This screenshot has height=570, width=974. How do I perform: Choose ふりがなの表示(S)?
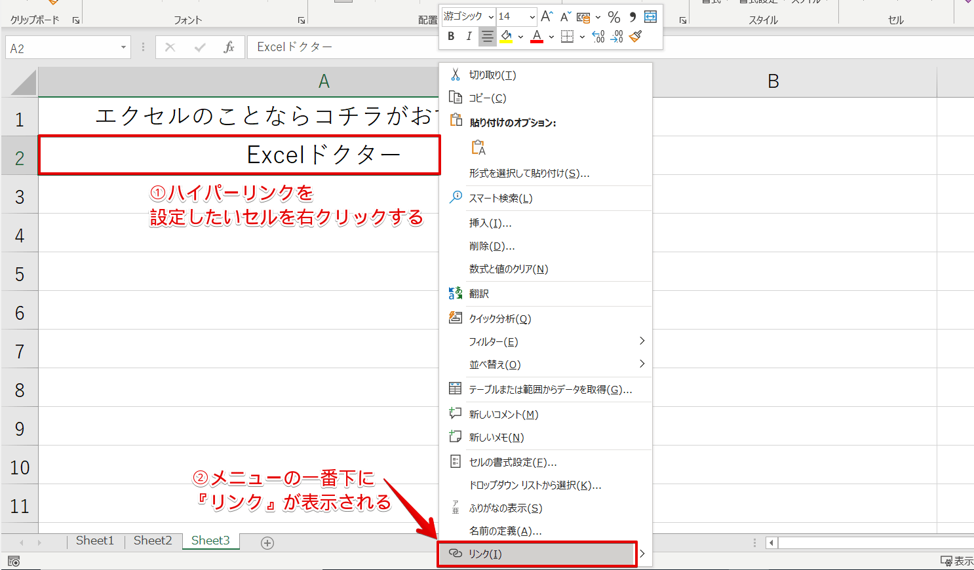tap(545, 508)
